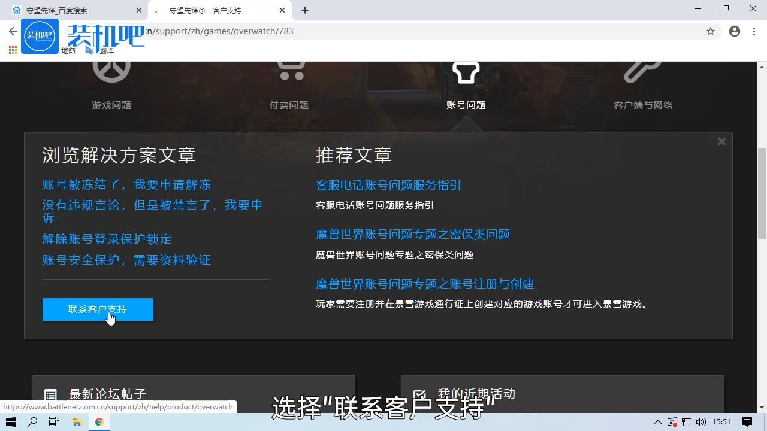Dismiss the 账号问题 panel with the X
767x431 pixels.
click(721, 141)
